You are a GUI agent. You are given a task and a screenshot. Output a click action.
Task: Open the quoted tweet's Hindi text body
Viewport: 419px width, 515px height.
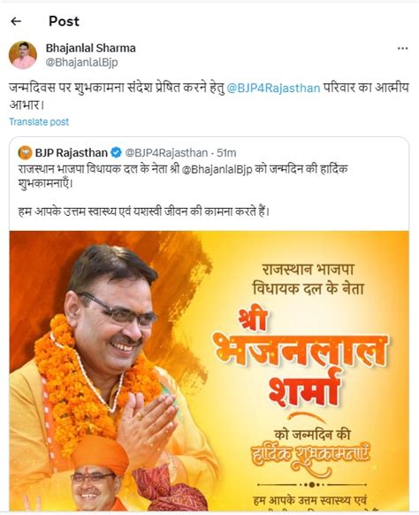183,190
